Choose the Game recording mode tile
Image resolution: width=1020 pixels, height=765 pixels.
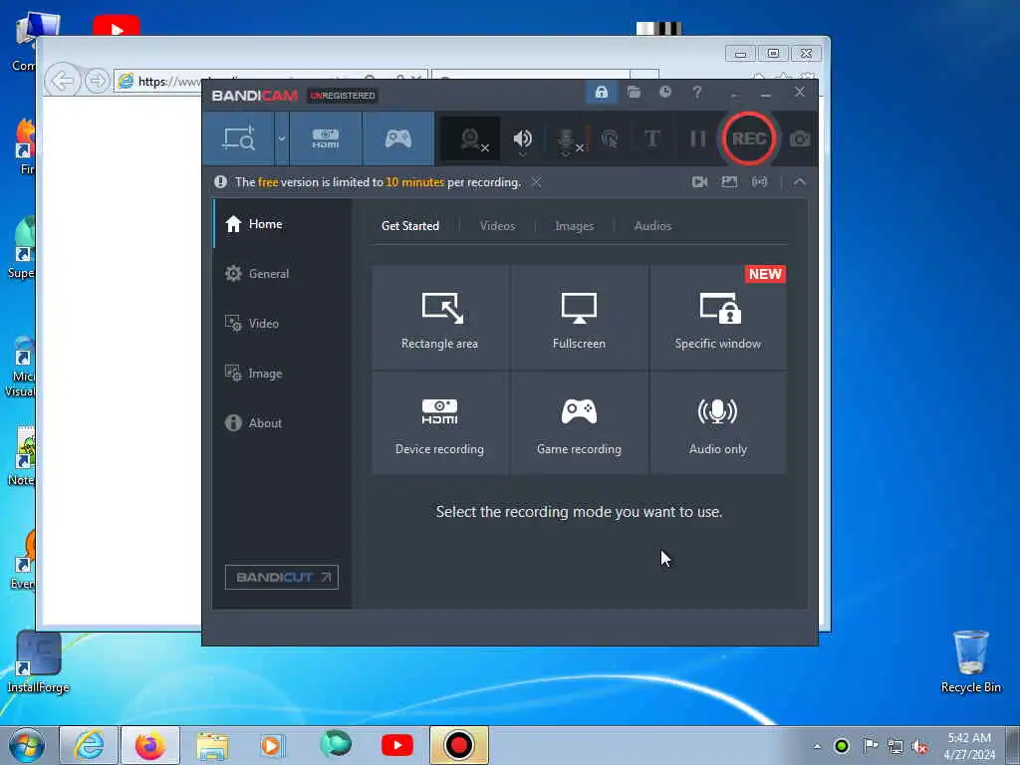tap(579, 423)
